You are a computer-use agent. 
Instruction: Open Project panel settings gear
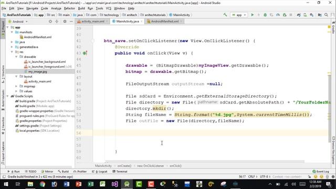[x=65, y=22]
